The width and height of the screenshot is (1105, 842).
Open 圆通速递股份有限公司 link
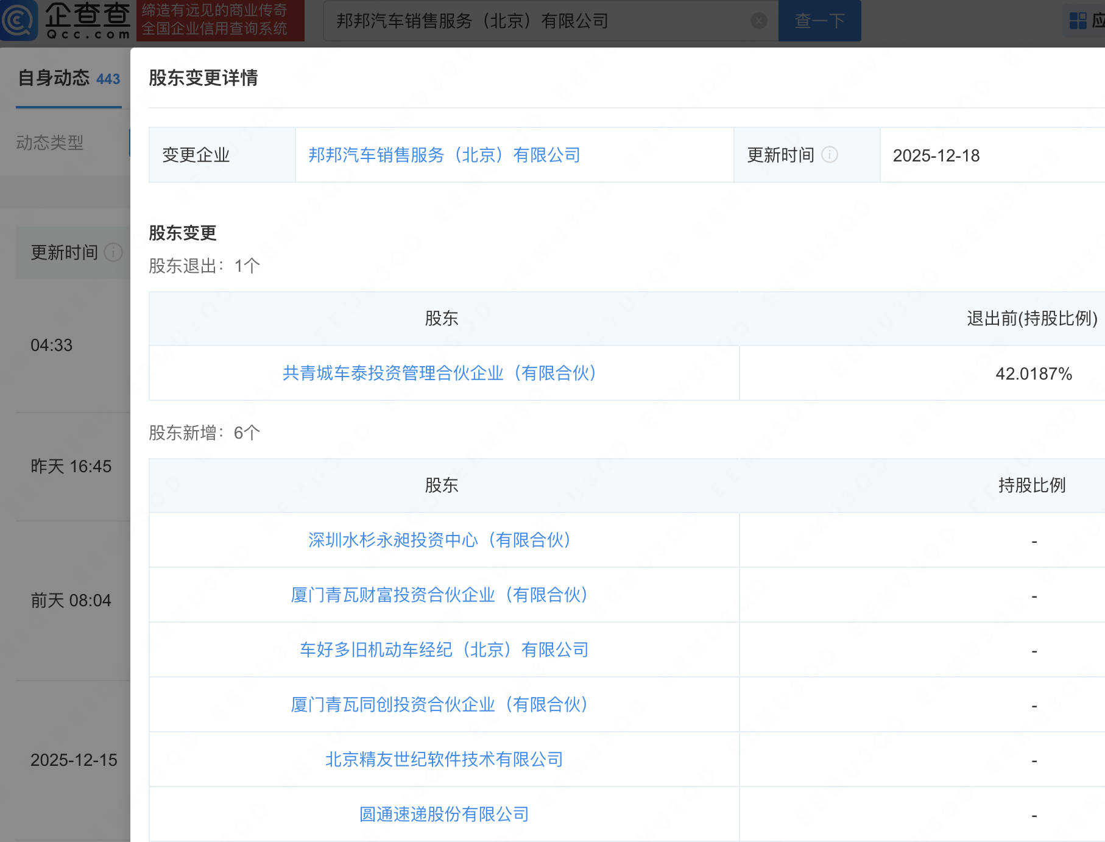[x=444, y=815]
